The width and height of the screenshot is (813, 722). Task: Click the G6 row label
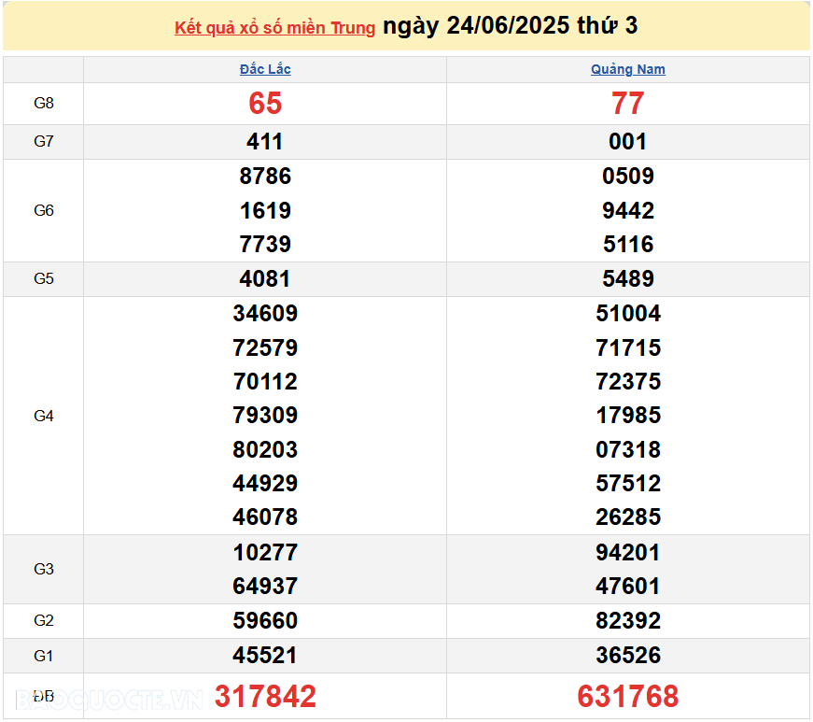44,210
